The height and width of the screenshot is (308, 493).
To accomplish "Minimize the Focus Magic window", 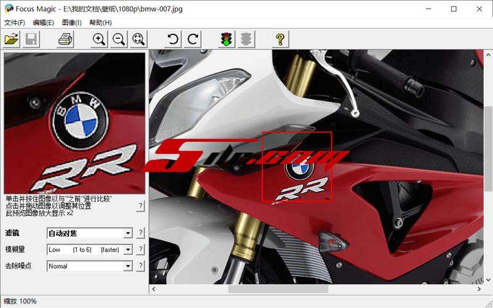I will tap(428, 9).
